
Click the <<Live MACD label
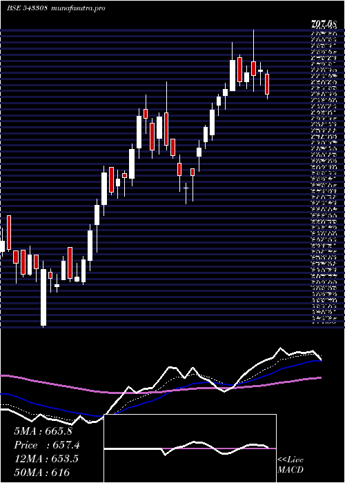coord(290,465)
